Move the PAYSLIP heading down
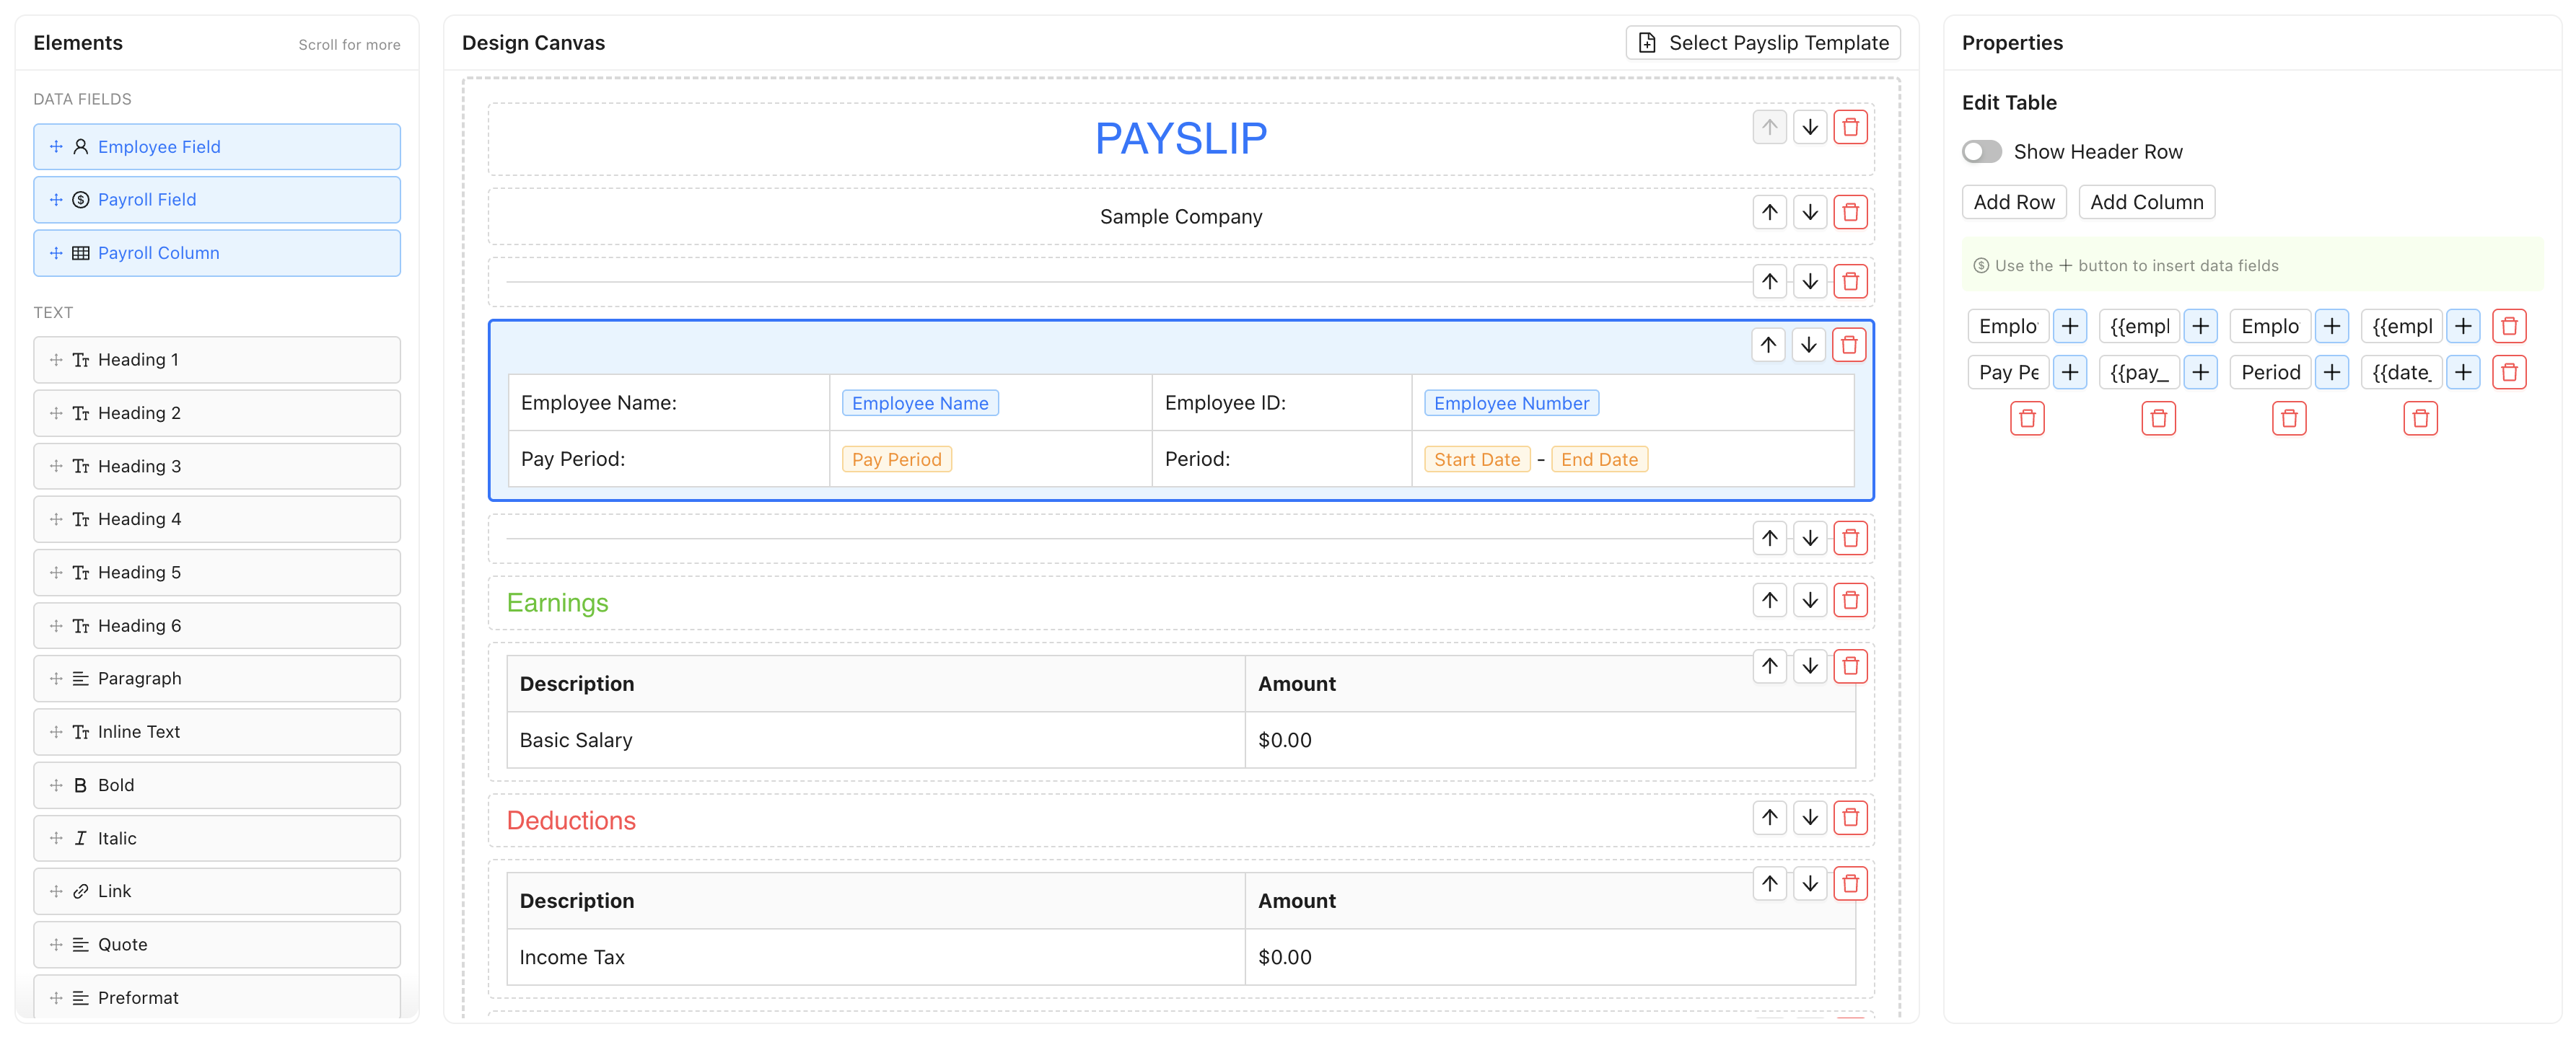 (1810, 127)
